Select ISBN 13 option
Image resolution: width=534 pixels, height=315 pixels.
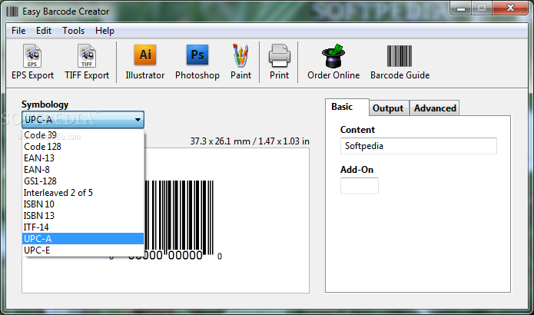tap(83, 216)
